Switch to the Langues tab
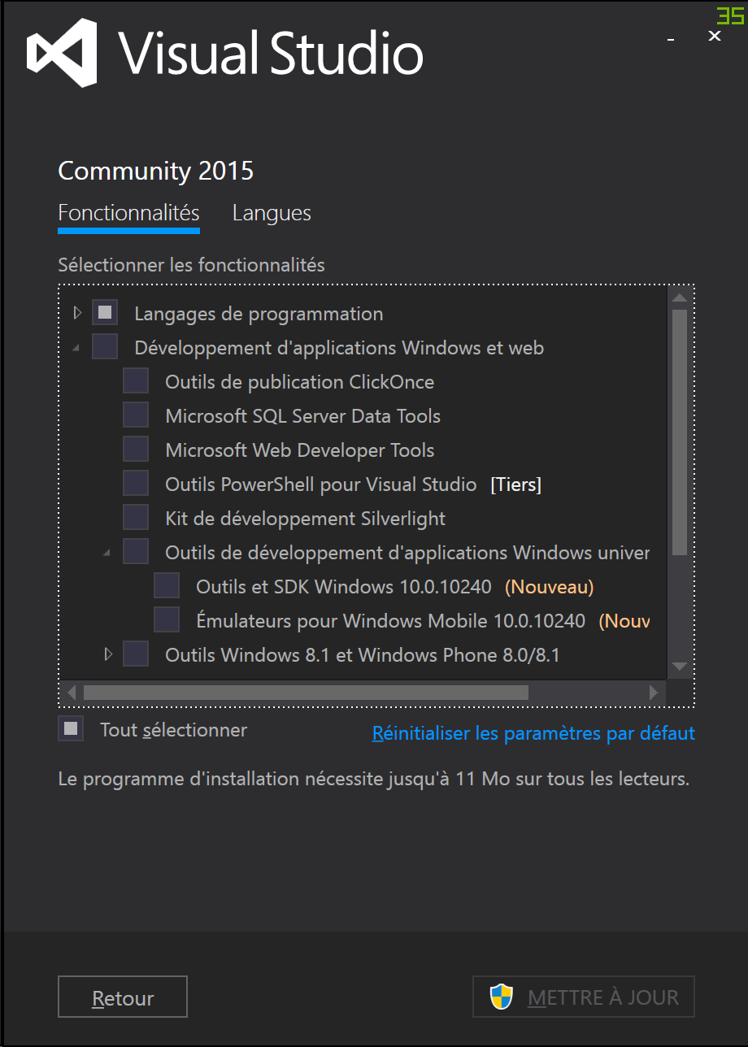 [272, 213]
